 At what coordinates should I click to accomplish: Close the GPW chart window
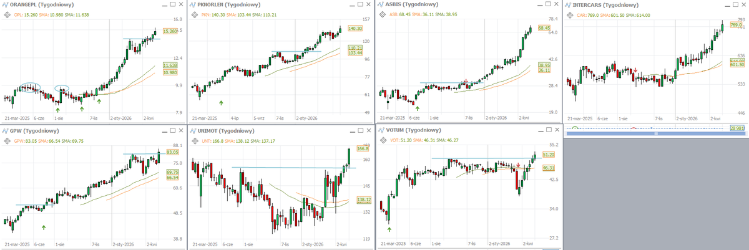pyautogui.click(x=182, y=130)
